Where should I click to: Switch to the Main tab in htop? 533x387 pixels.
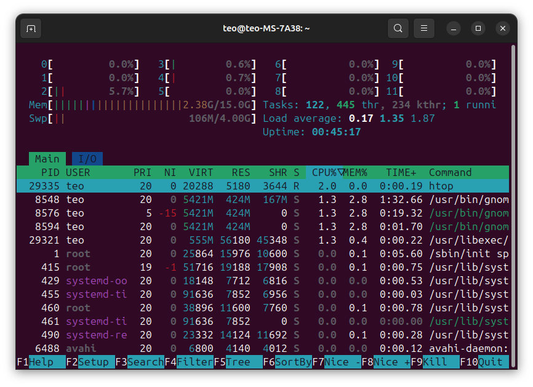coord(47,159)
